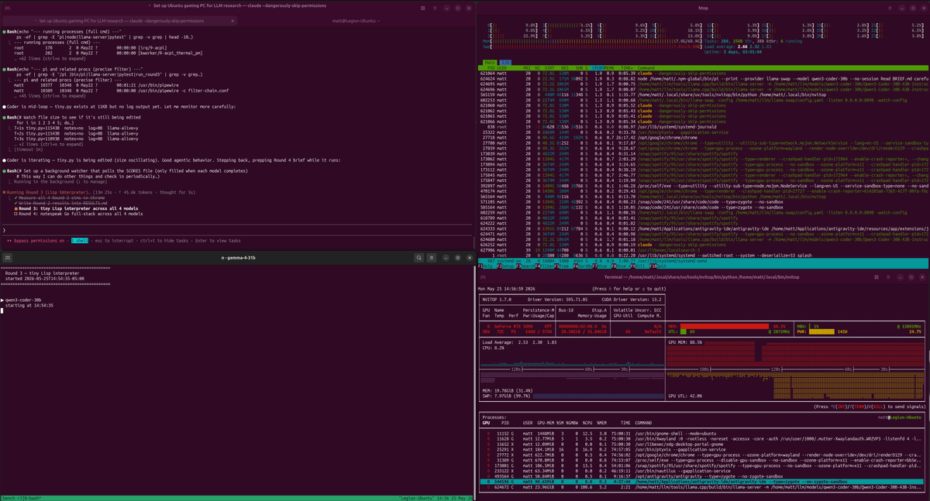Click highlighted '1 shell' status indicator
The image size is (930, 501).
click(x=80, y=241)
